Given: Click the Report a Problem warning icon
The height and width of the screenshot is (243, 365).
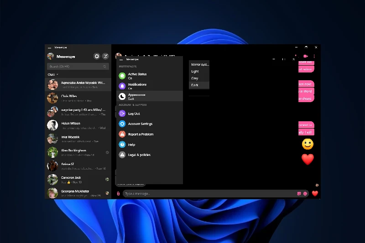Looking at the screenshot, I should [122, 134].
